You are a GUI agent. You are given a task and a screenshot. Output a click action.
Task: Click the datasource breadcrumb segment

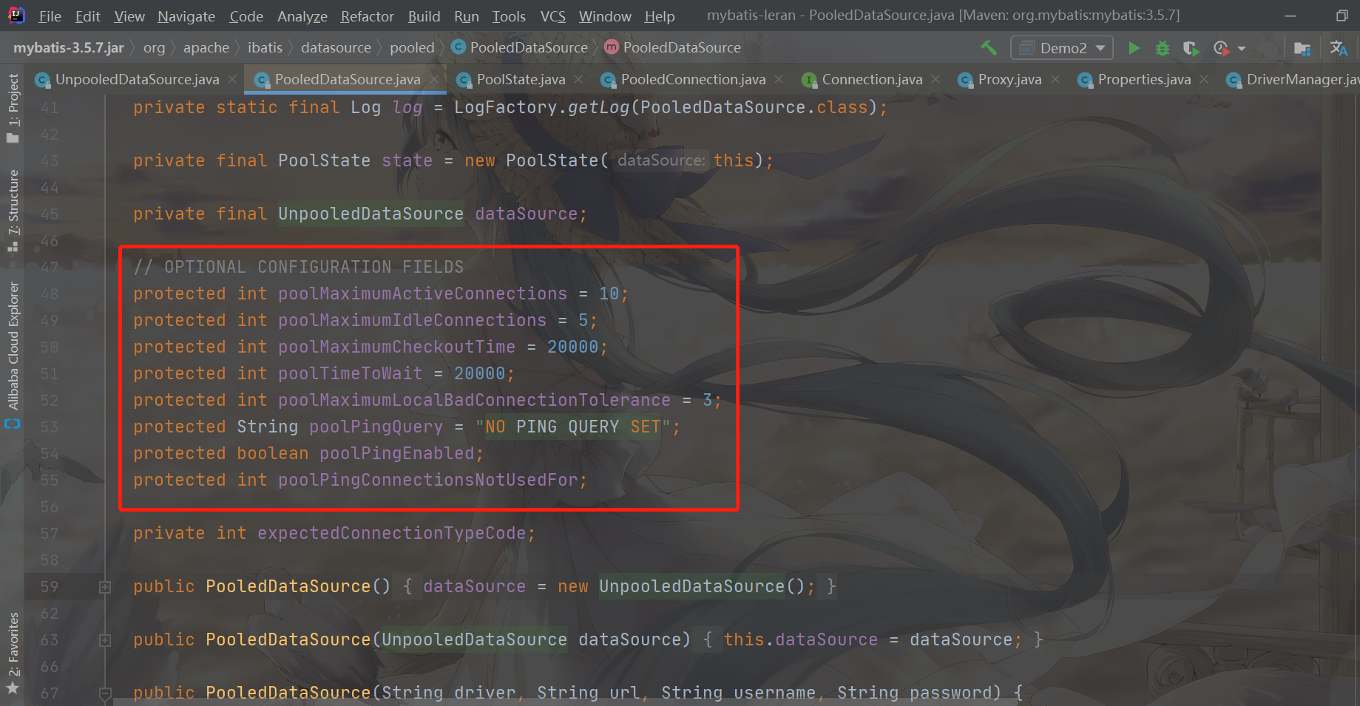coord(336,48)
